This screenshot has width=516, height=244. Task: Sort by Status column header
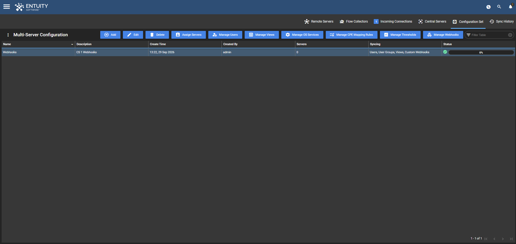pyautogui.click(x=478, y=44)
